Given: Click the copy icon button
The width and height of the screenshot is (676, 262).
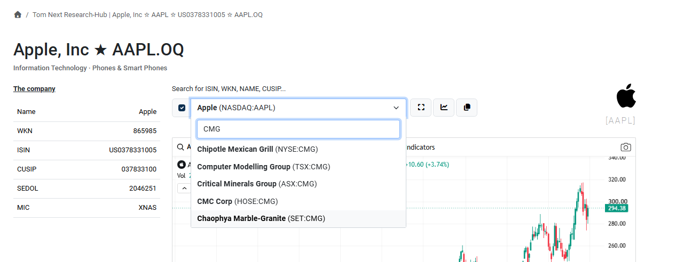Looking at the screenshot, I should coord(467,107).
